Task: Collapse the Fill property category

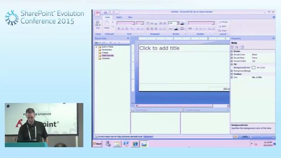Action: [x=232, y=65]
